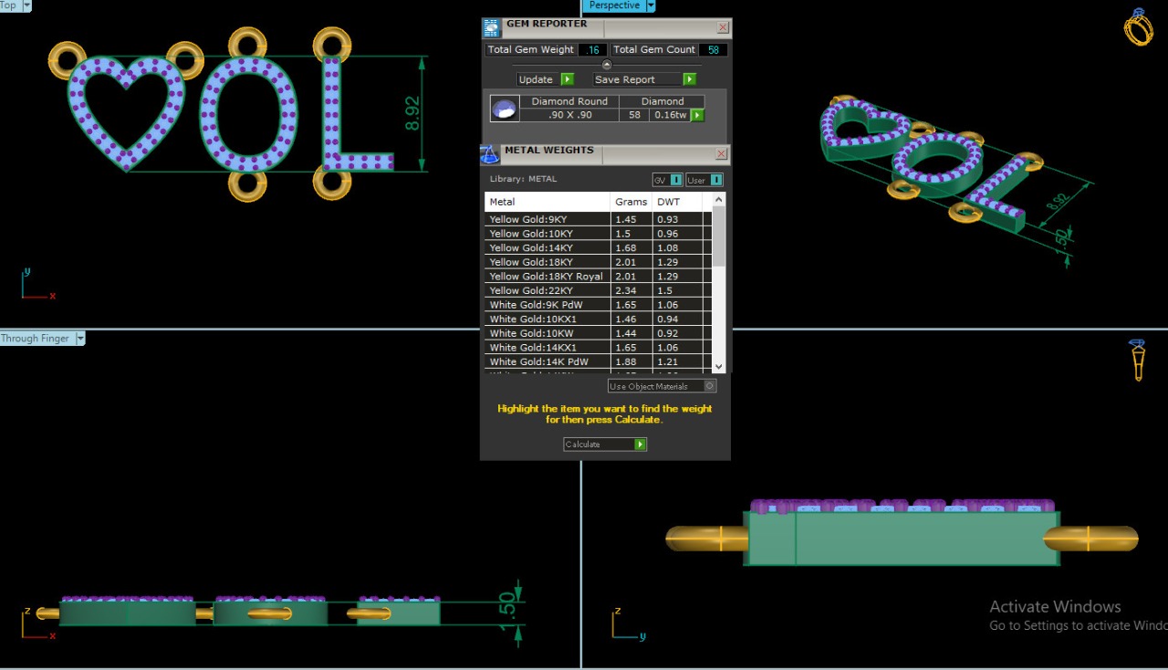Image resolution: width=1168 pixels, height=670 pixels.
Task: Click the Gem Reporter panel icon
Action: tap(492, 27)
